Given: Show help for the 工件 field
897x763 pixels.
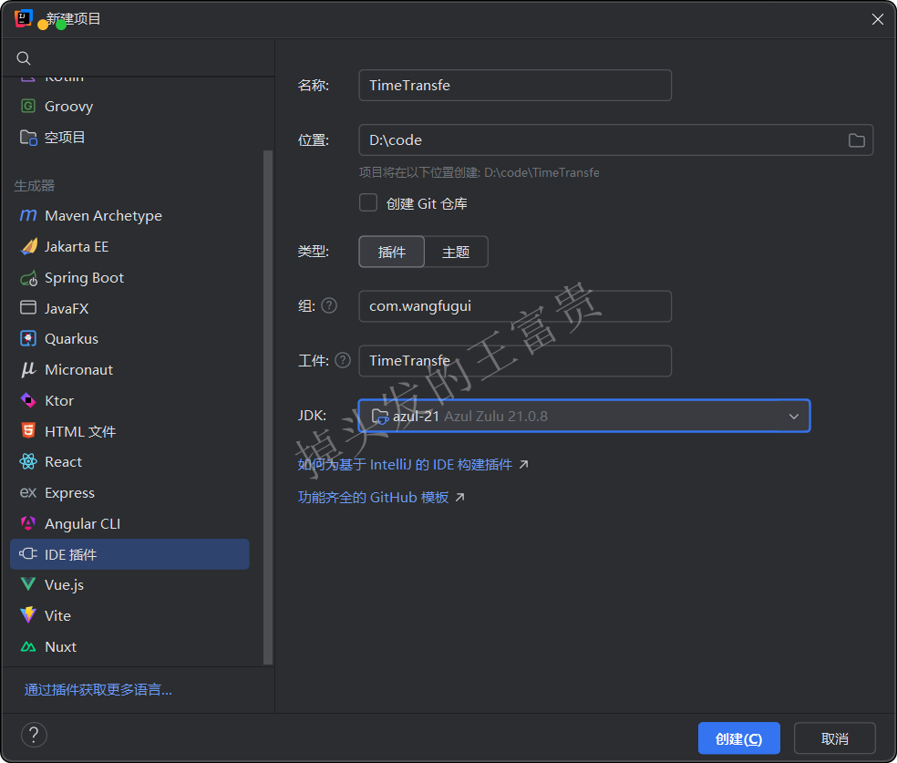Looking at the screenshot, I should coord(342,360).
